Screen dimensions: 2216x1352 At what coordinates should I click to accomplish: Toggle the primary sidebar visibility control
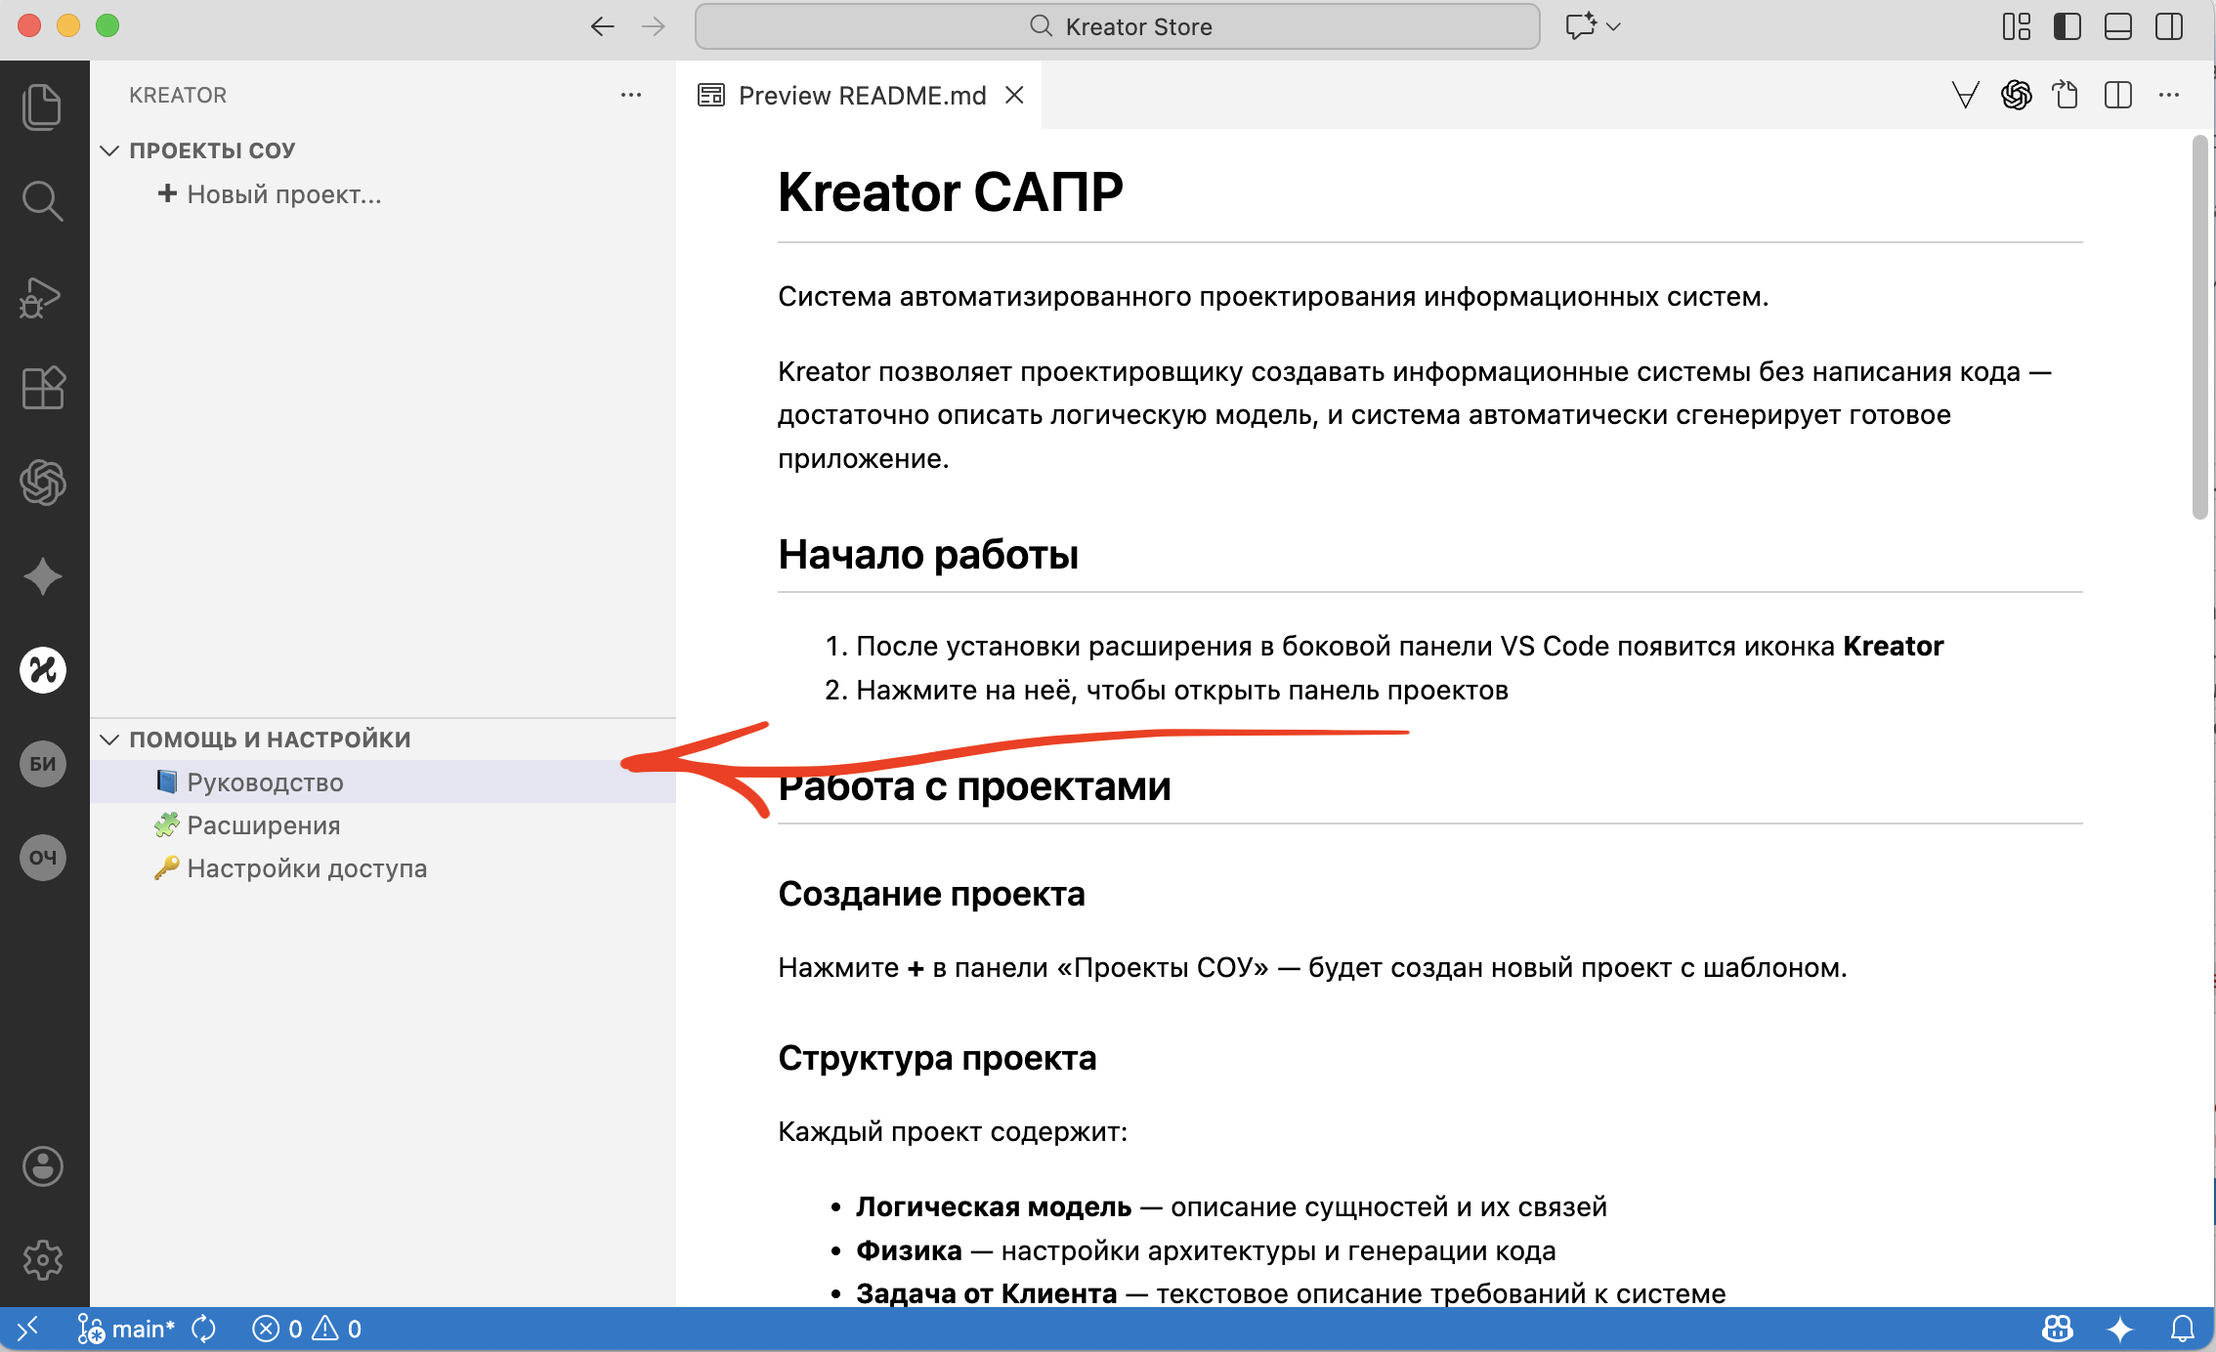click(x=2067, y=26)
